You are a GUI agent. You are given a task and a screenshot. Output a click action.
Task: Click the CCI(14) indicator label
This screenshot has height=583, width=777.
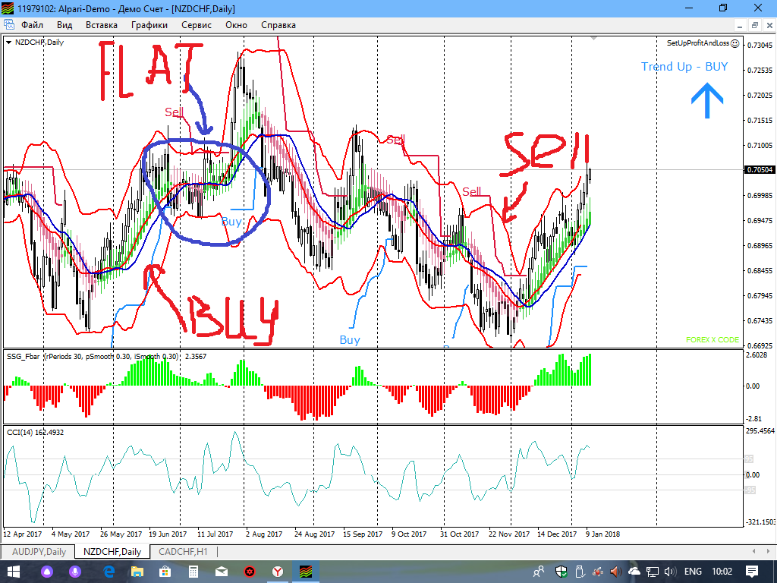pos(35,432)
